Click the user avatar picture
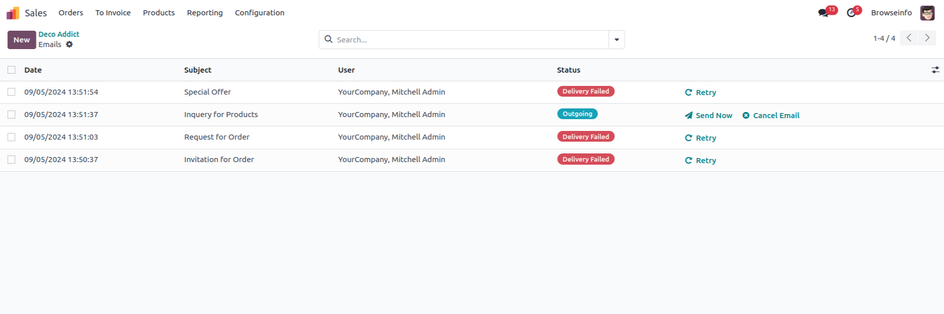 [927, 13]
